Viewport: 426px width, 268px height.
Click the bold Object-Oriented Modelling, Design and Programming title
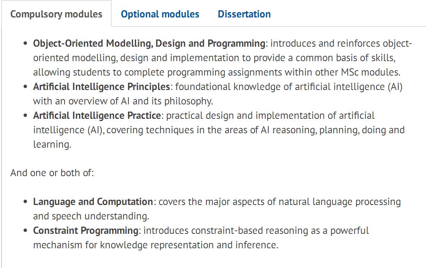pos(149,43)
